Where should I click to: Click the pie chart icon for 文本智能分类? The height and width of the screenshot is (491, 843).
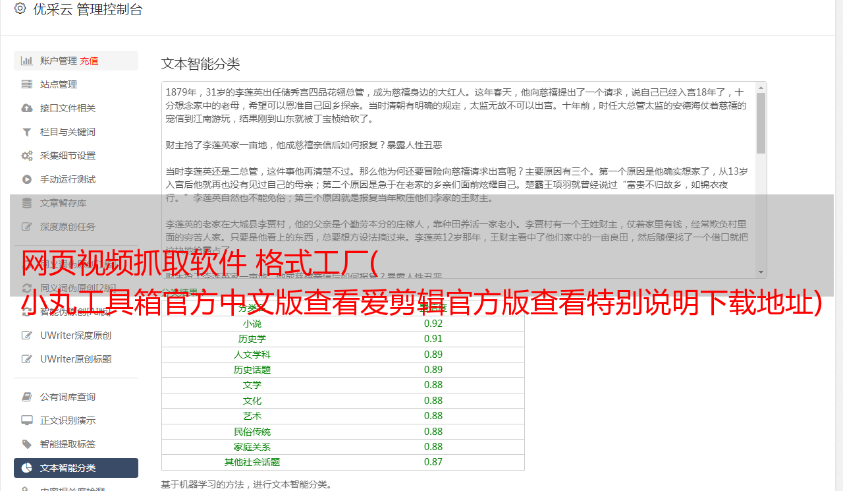[27, 468]
